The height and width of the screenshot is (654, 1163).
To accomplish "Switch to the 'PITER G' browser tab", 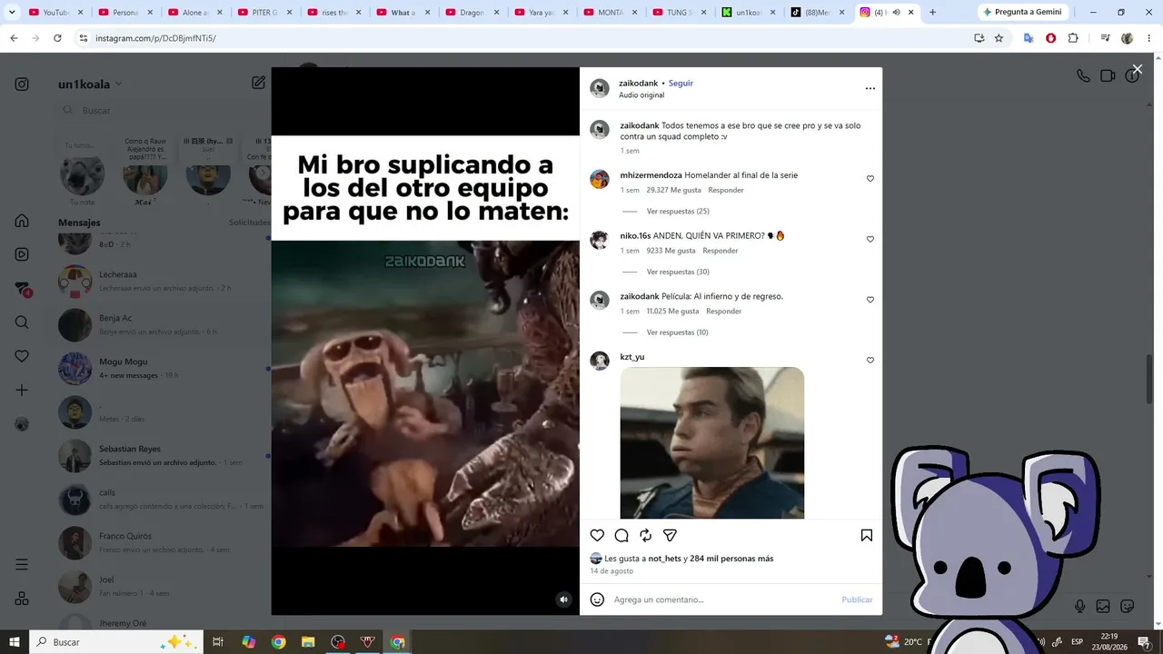I will 264,13.
